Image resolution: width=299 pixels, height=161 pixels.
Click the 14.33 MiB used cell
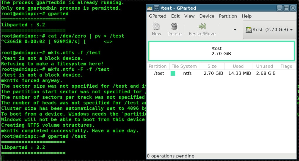[239, 73]
